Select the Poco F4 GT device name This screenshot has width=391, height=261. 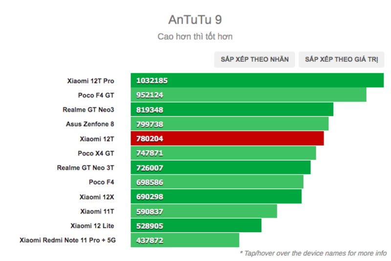(x=96, y=95)
